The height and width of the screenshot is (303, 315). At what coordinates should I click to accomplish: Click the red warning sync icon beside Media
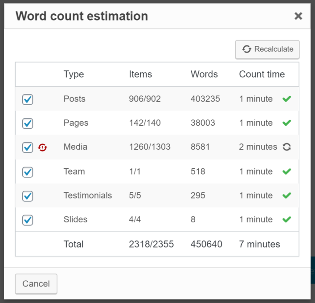coord(42,147)
